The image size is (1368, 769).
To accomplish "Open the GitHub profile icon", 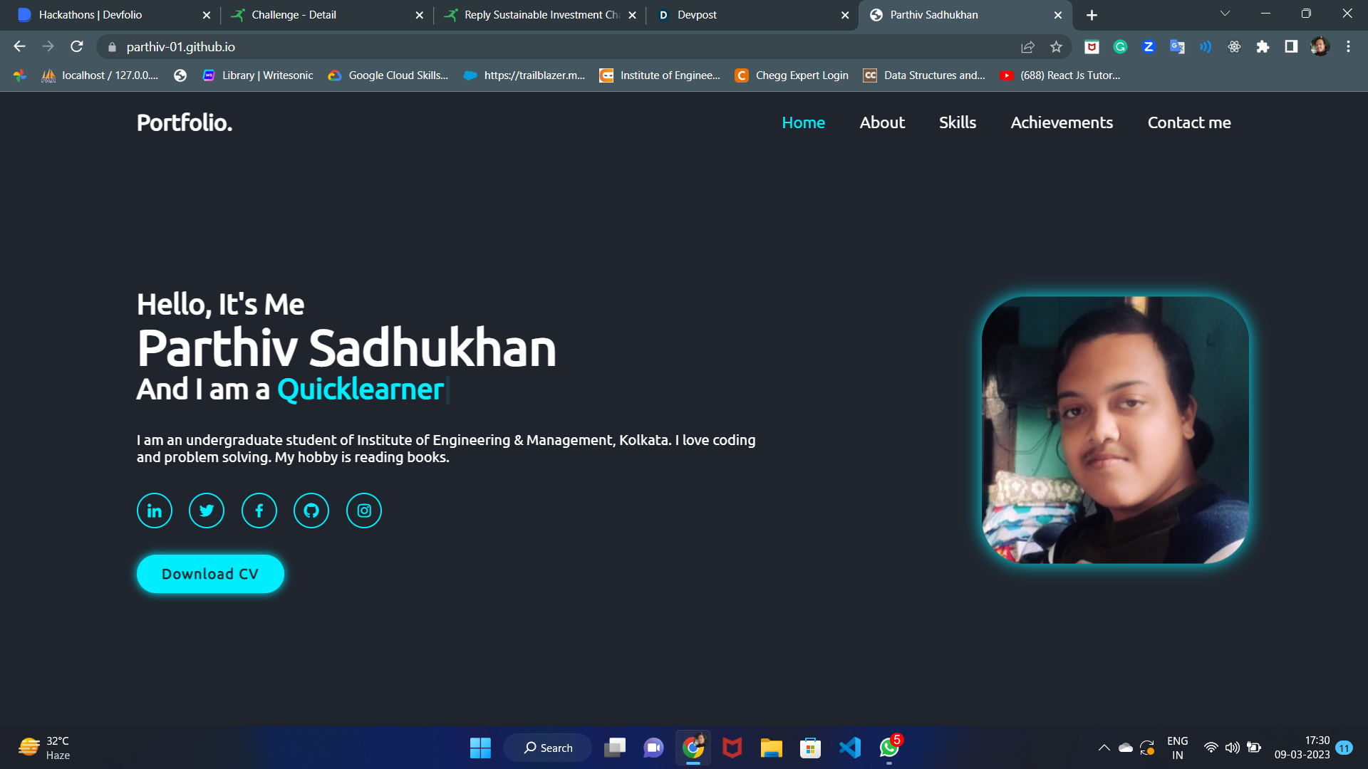I will [311, 511].
